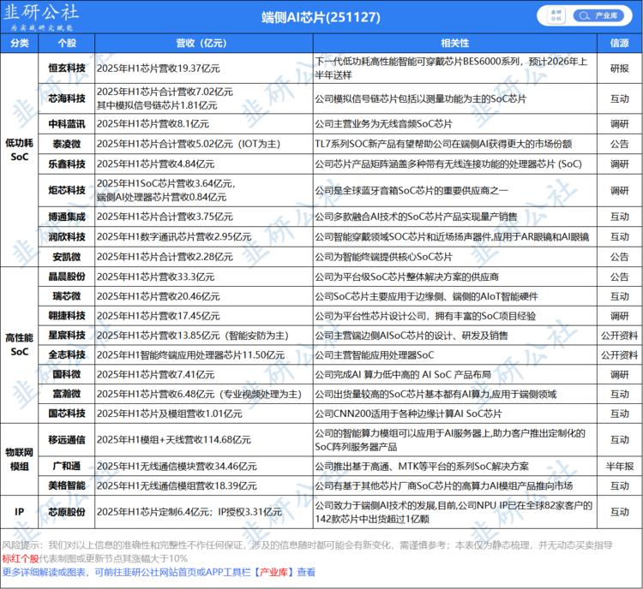Click the 韭研公社 logo at top left
This screenshot has height=589, width=643.
pos(40,16)
